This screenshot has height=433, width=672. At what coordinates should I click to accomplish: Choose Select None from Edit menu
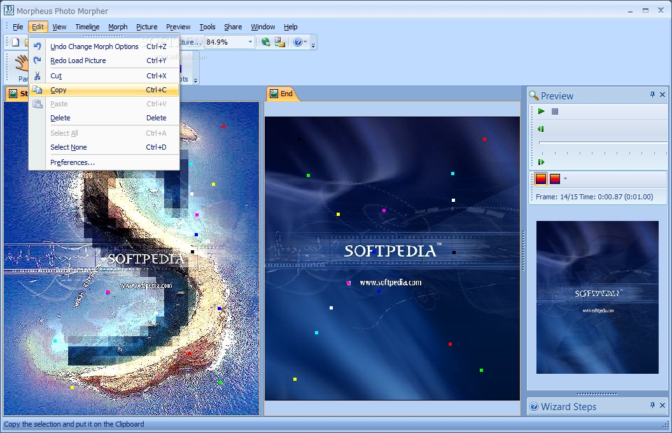coord(104,147)
